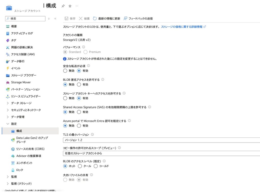The image size is (260, 195).
Task: Set 安全な転送が必須 to 無効
Action: 65,71
